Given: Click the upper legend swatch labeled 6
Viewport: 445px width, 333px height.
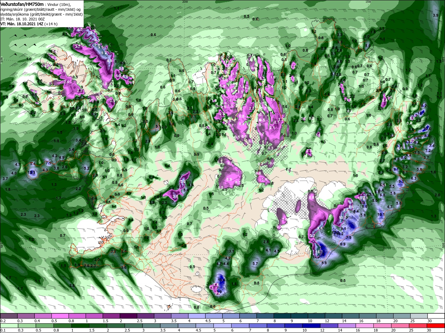Looking at the screenshot, I should (x=248, y=316).
